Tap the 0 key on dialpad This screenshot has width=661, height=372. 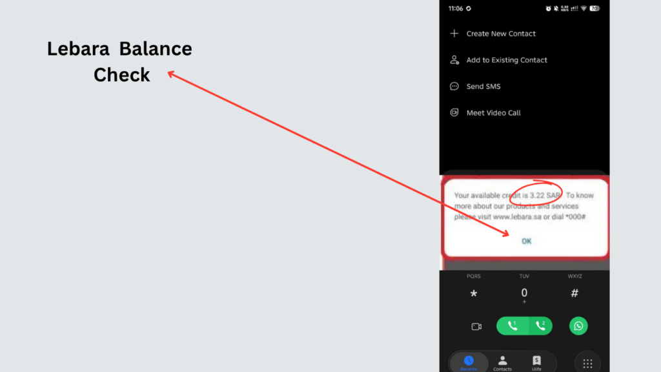pyautogui.click(x=524, y=294)
